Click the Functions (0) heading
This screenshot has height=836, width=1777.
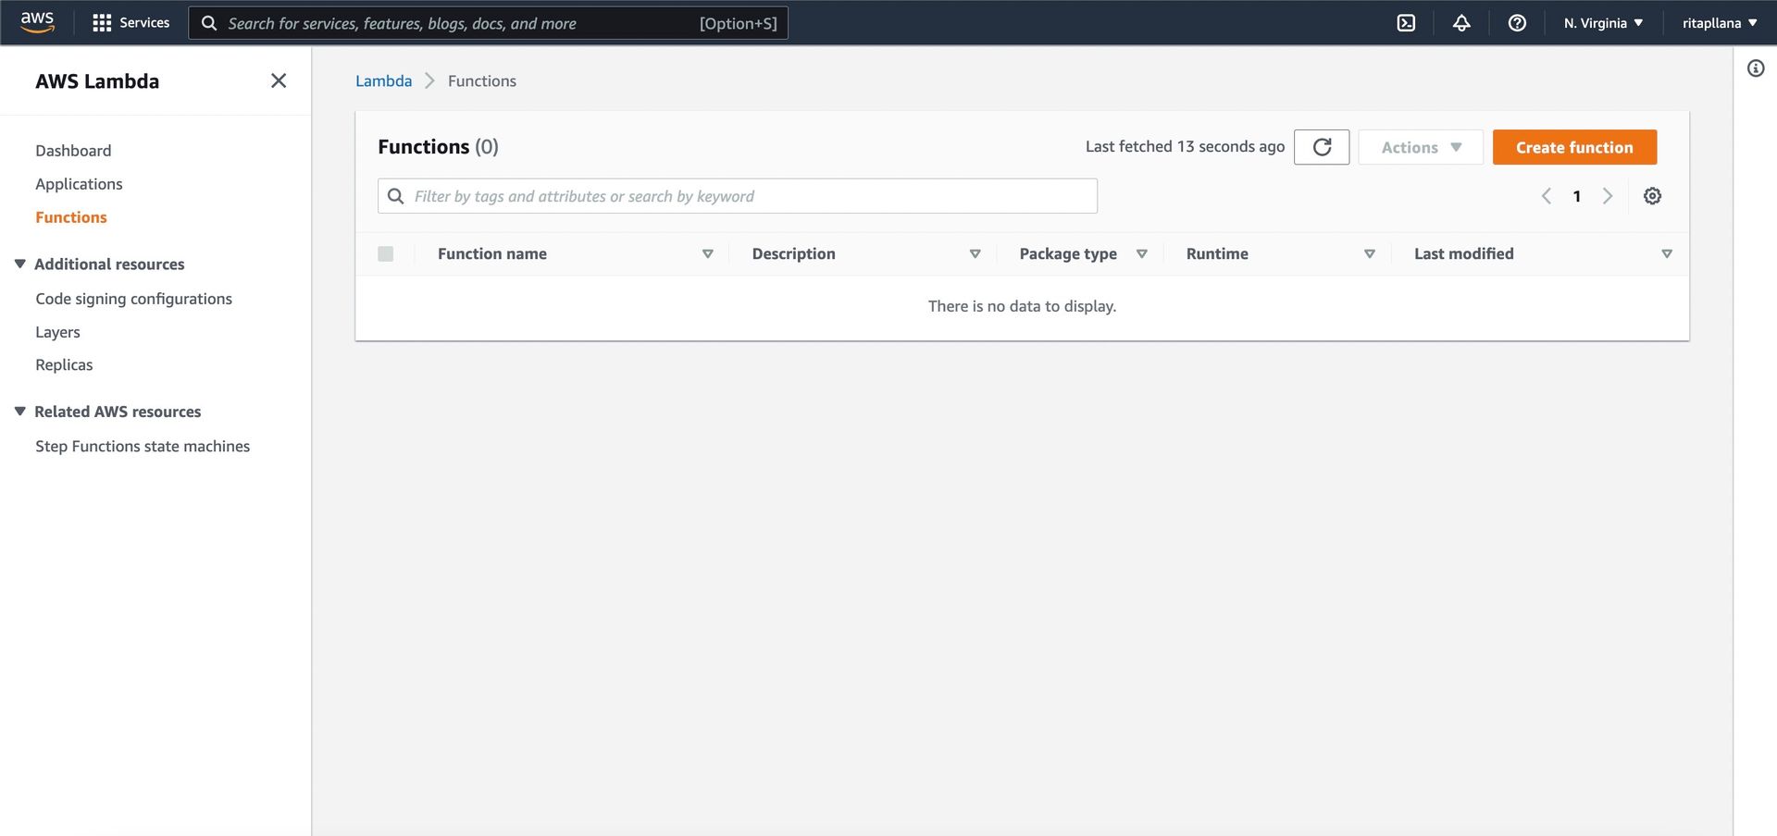[438, 146]
